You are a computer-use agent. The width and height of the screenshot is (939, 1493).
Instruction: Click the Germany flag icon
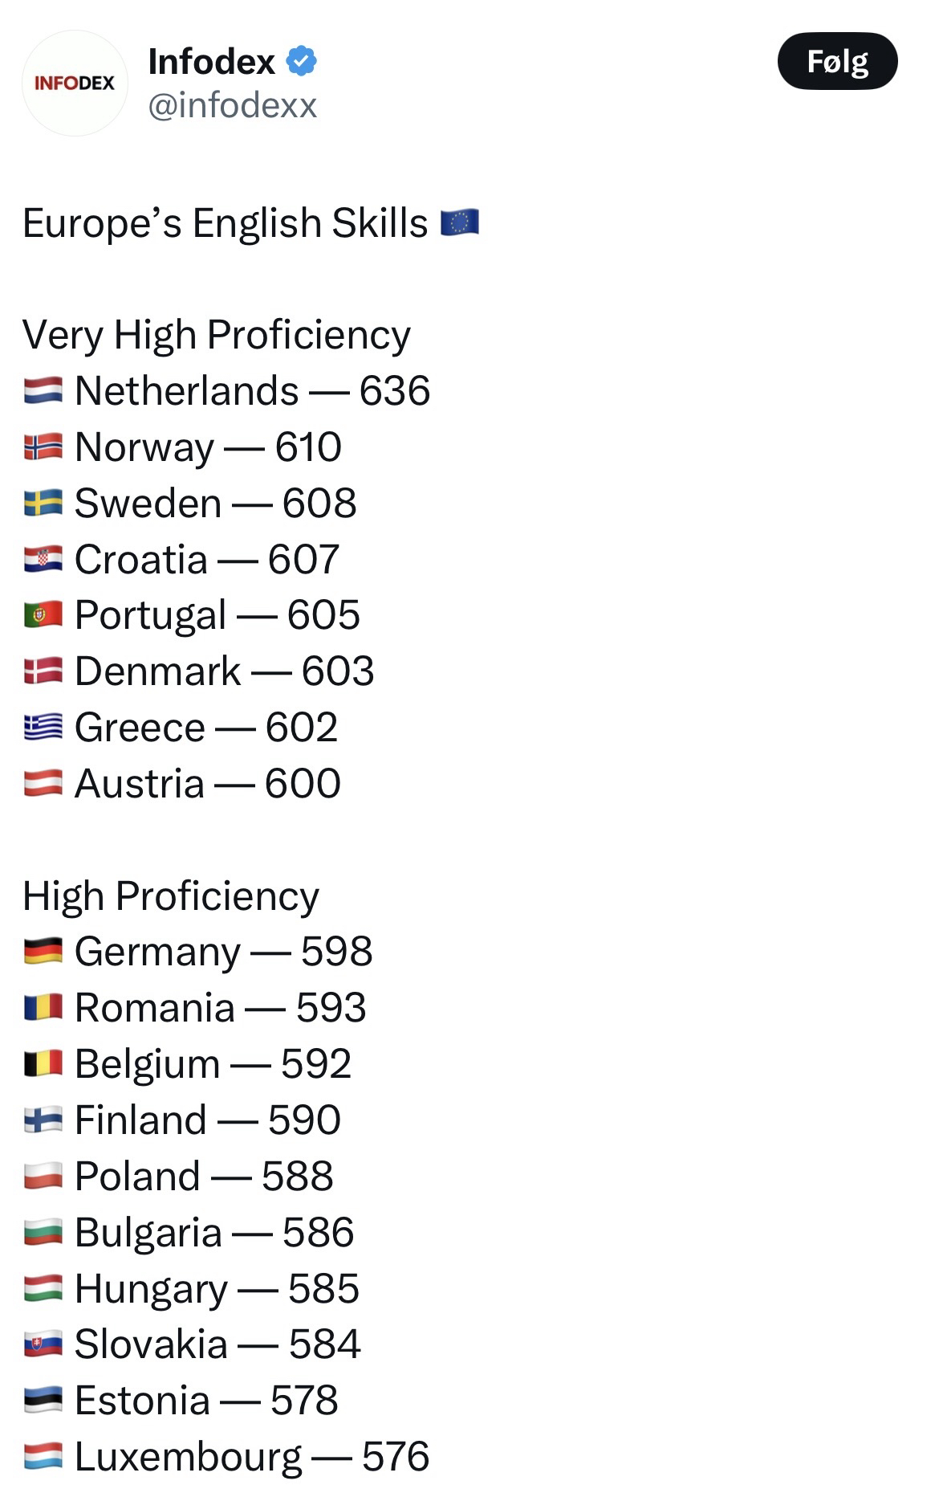pyautogui.click(x=43, y=952)
